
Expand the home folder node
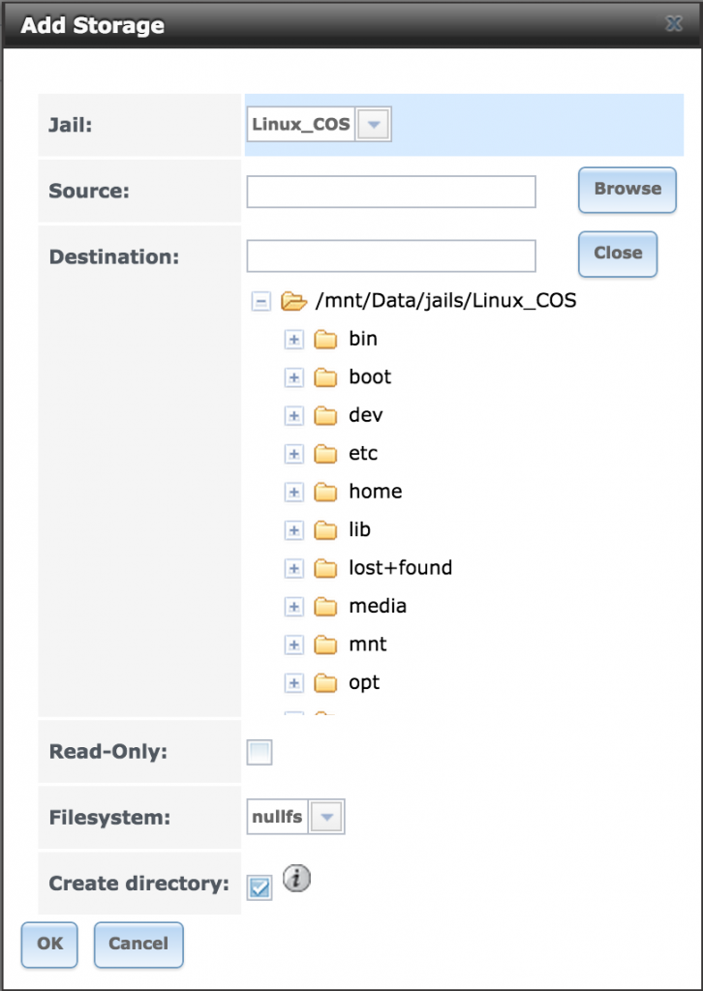(x=293, y=492)
